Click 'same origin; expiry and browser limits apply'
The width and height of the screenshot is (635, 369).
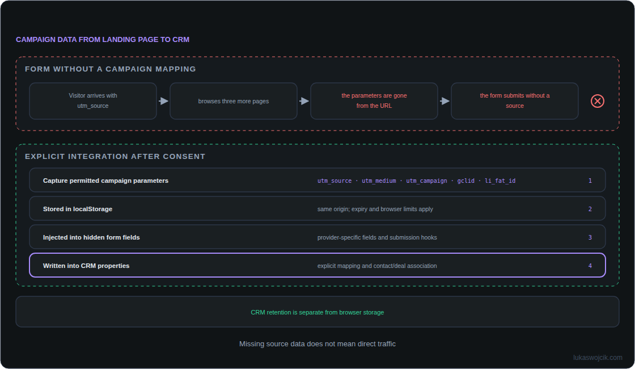click(x=375, y=209)
